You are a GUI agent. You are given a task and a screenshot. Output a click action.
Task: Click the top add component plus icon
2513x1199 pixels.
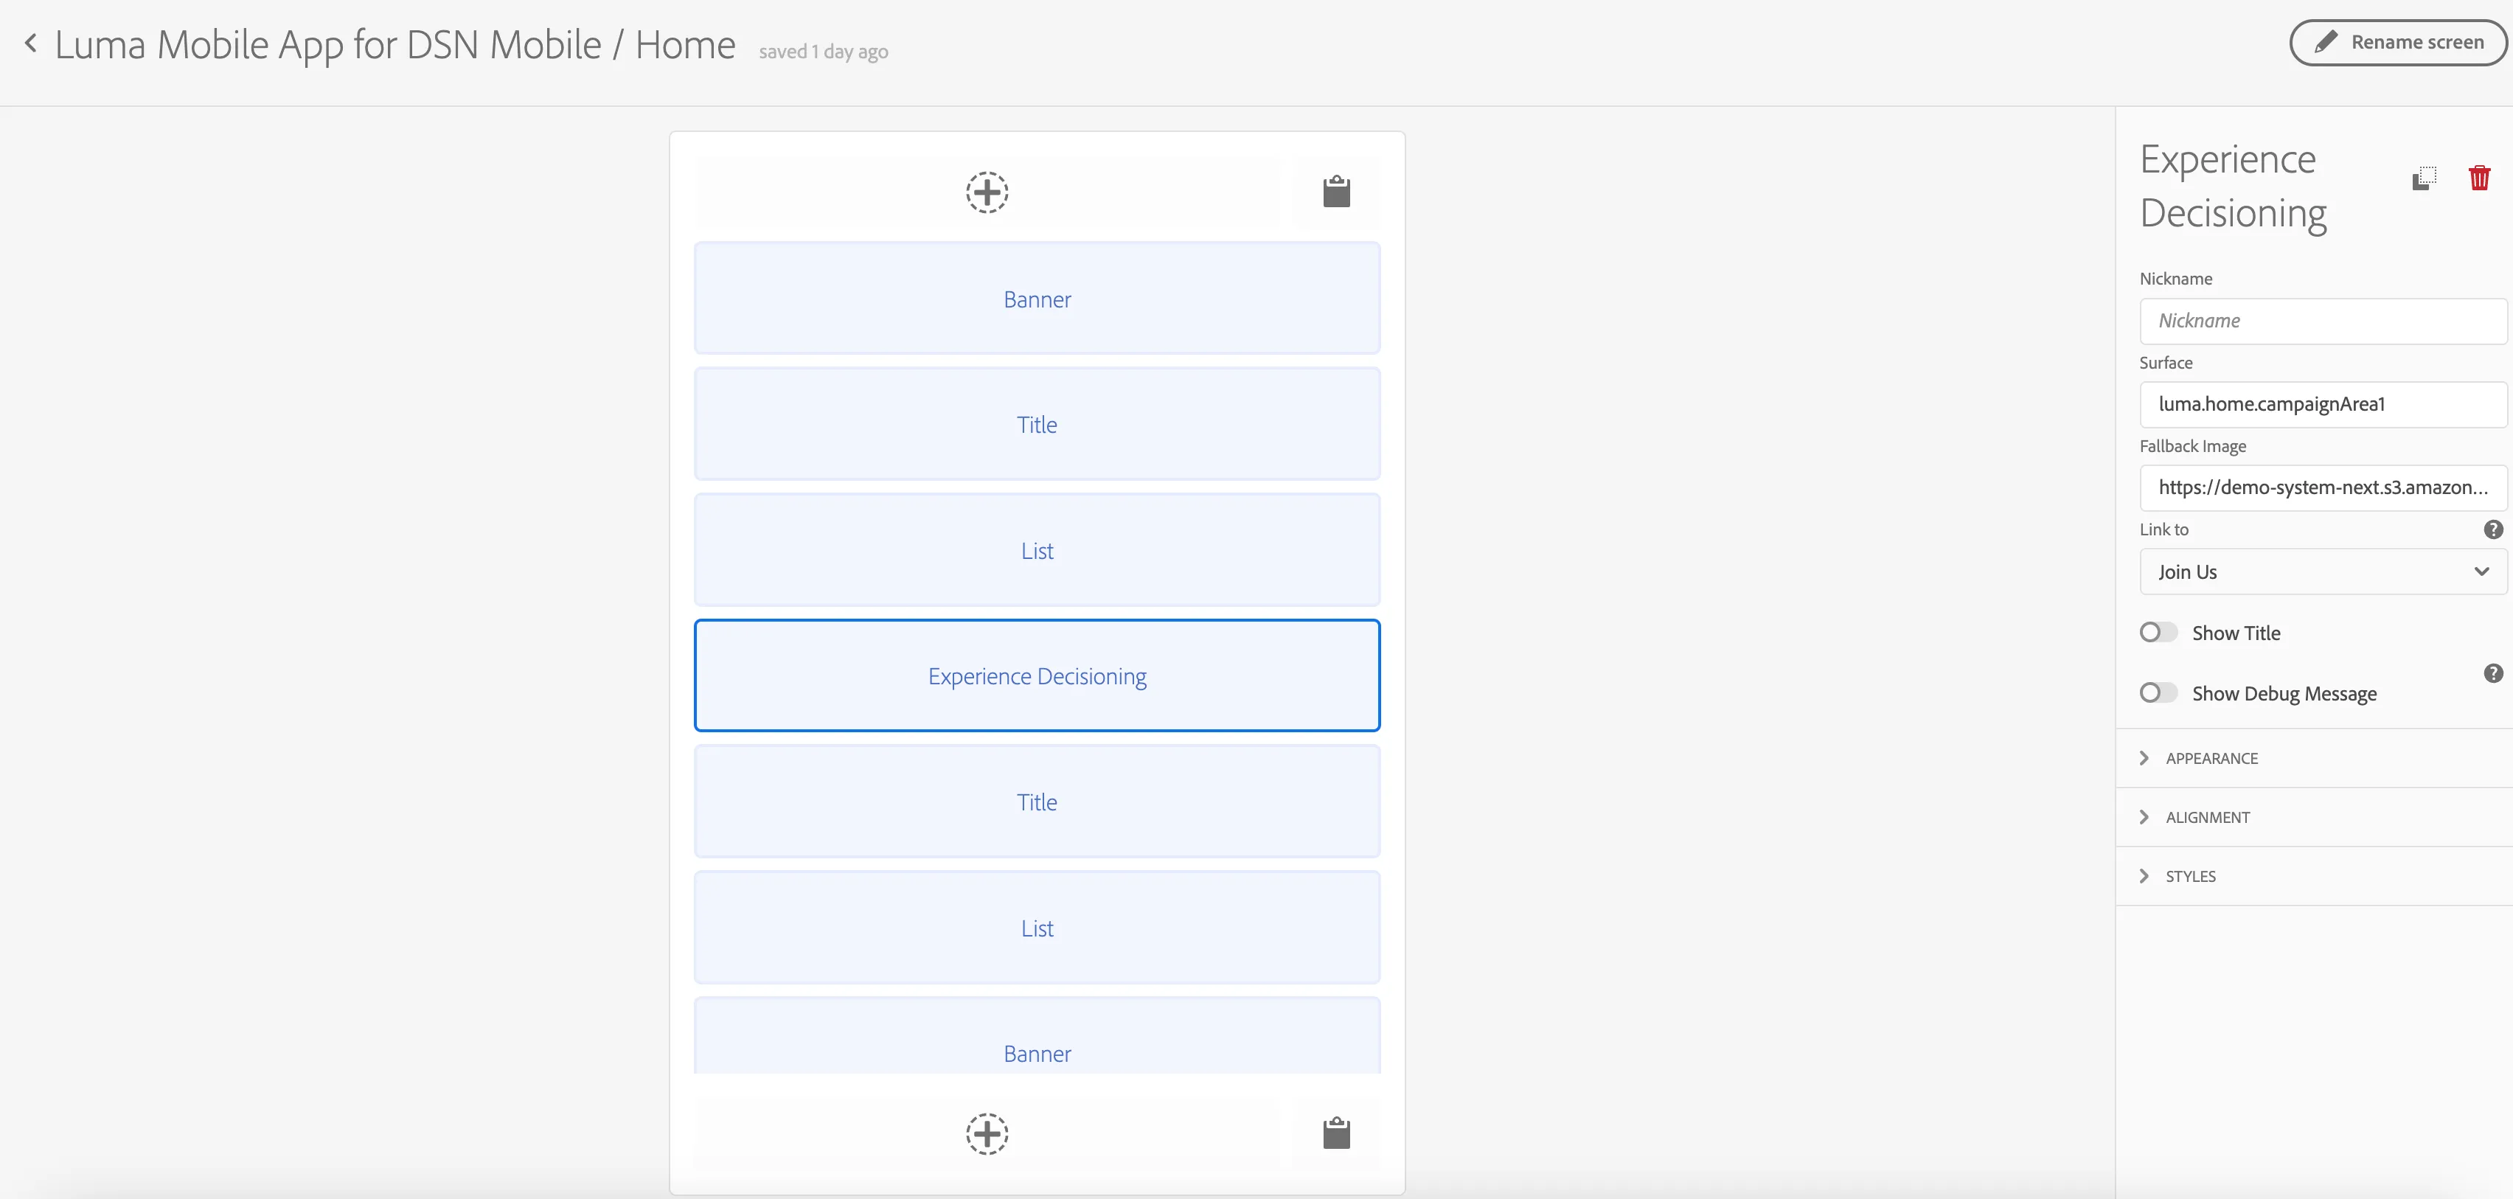[987, 192]
